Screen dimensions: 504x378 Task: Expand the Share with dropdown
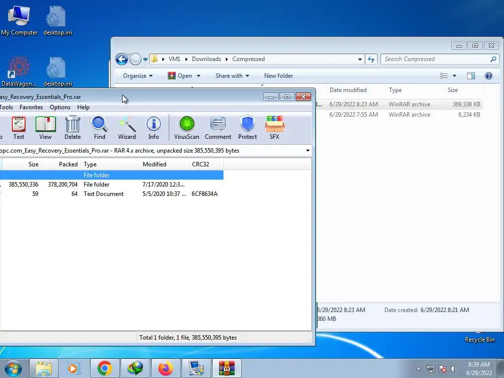pyautogui.click(x=232, y=76)
